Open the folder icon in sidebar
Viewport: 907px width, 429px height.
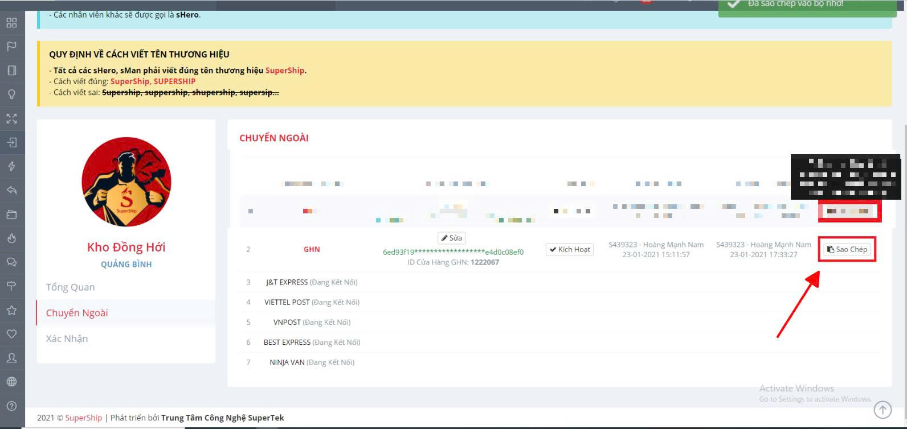coord(11,214)
